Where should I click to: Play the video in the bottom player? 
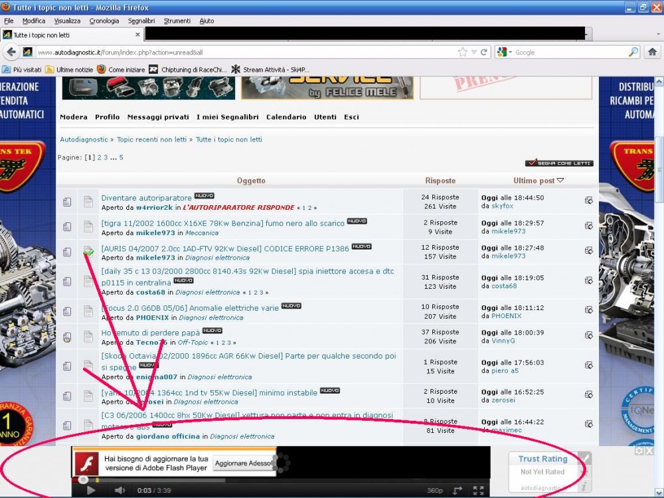click(x=92, y=491)
